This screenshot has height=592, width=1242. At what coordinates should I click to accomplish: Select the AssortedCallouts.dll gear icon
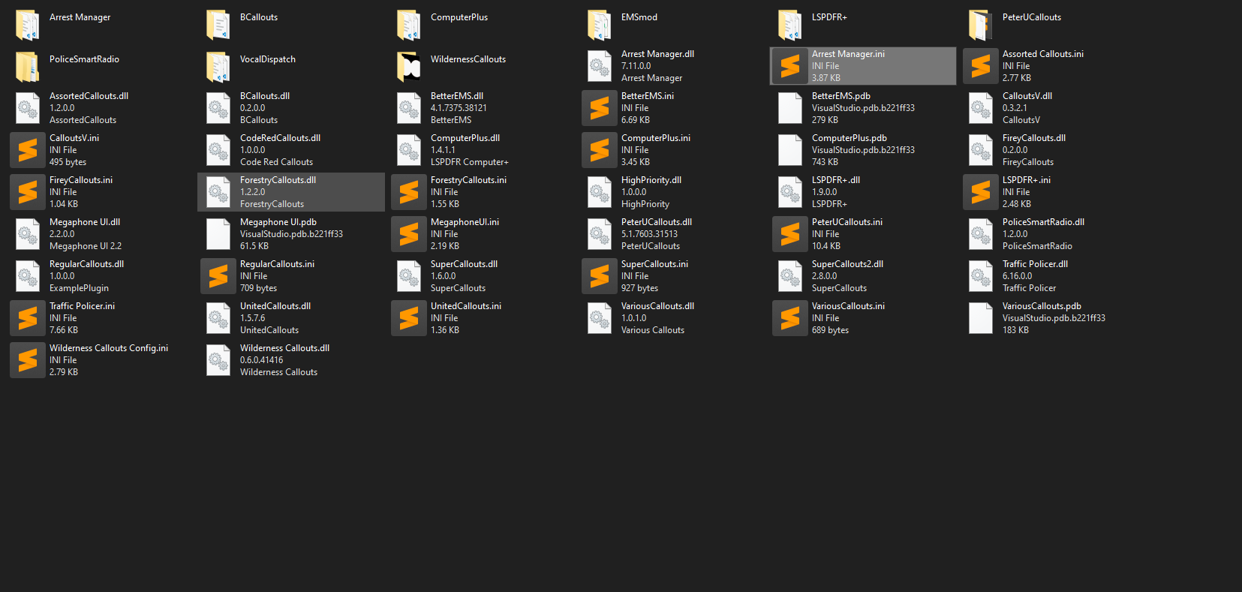point(28,108)
